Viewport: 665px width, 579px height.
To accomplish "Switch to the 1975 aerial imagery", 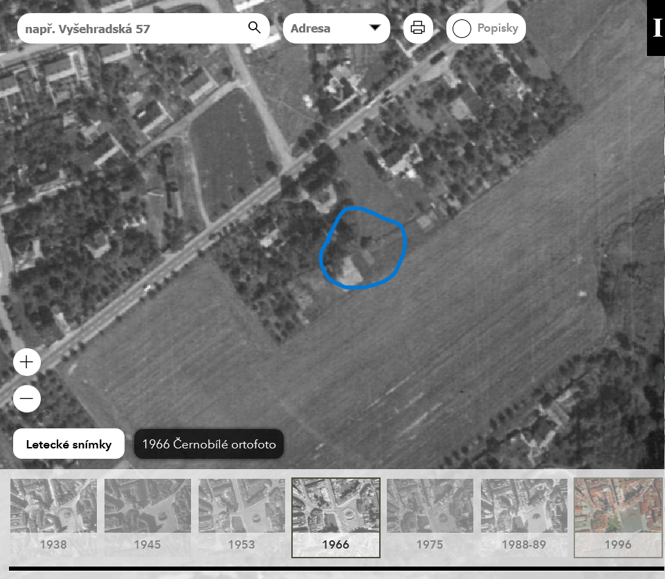I will (430, 517).
